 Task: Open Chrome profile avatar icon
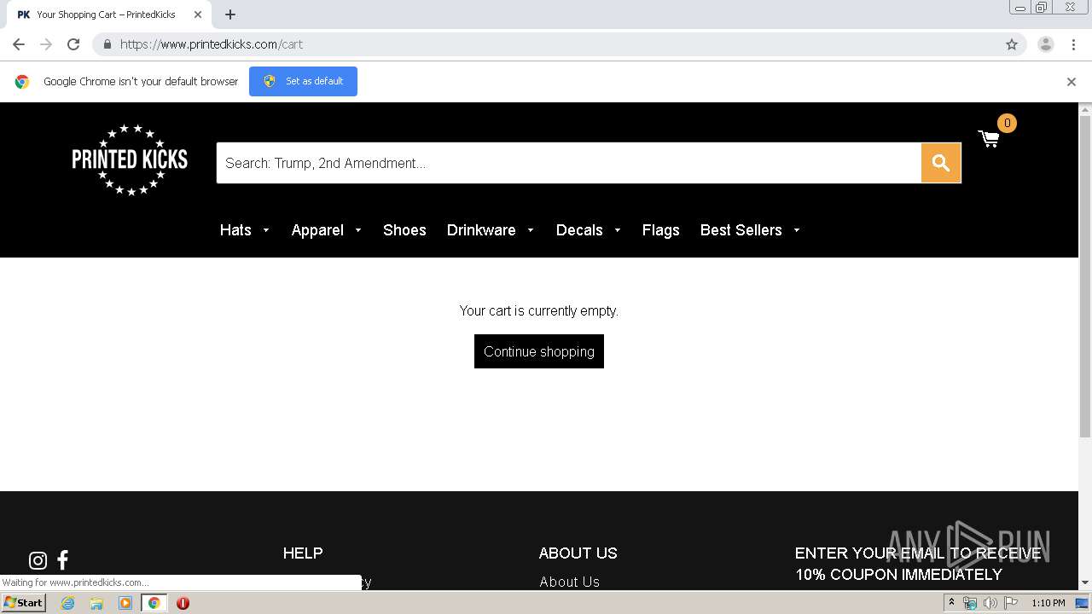pos(1046,44)
